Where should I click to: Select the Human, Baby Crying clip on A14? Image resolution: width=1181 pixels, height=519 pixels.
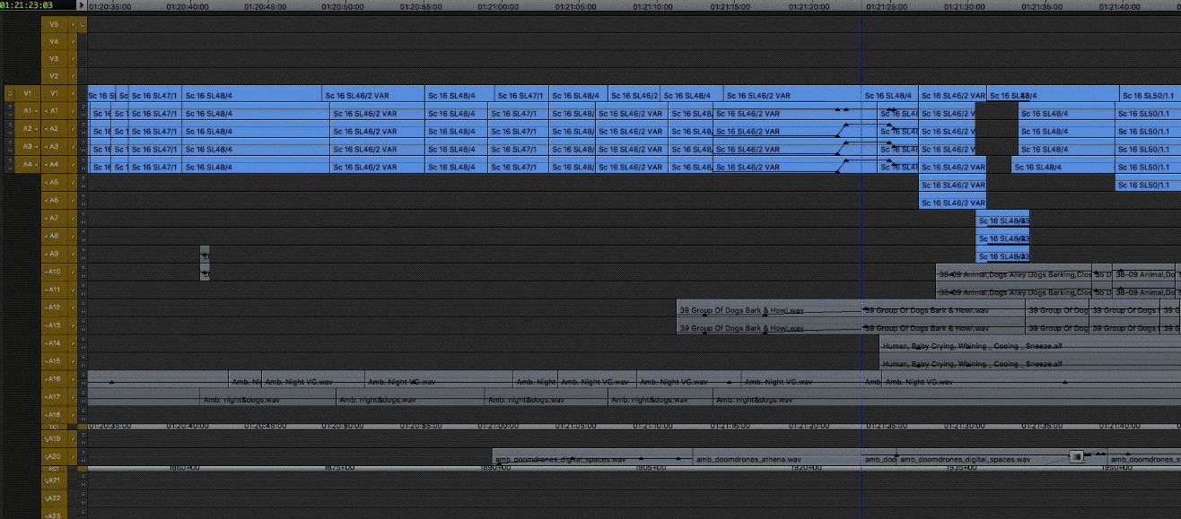pyautogui.click(x=1029, y=344)
